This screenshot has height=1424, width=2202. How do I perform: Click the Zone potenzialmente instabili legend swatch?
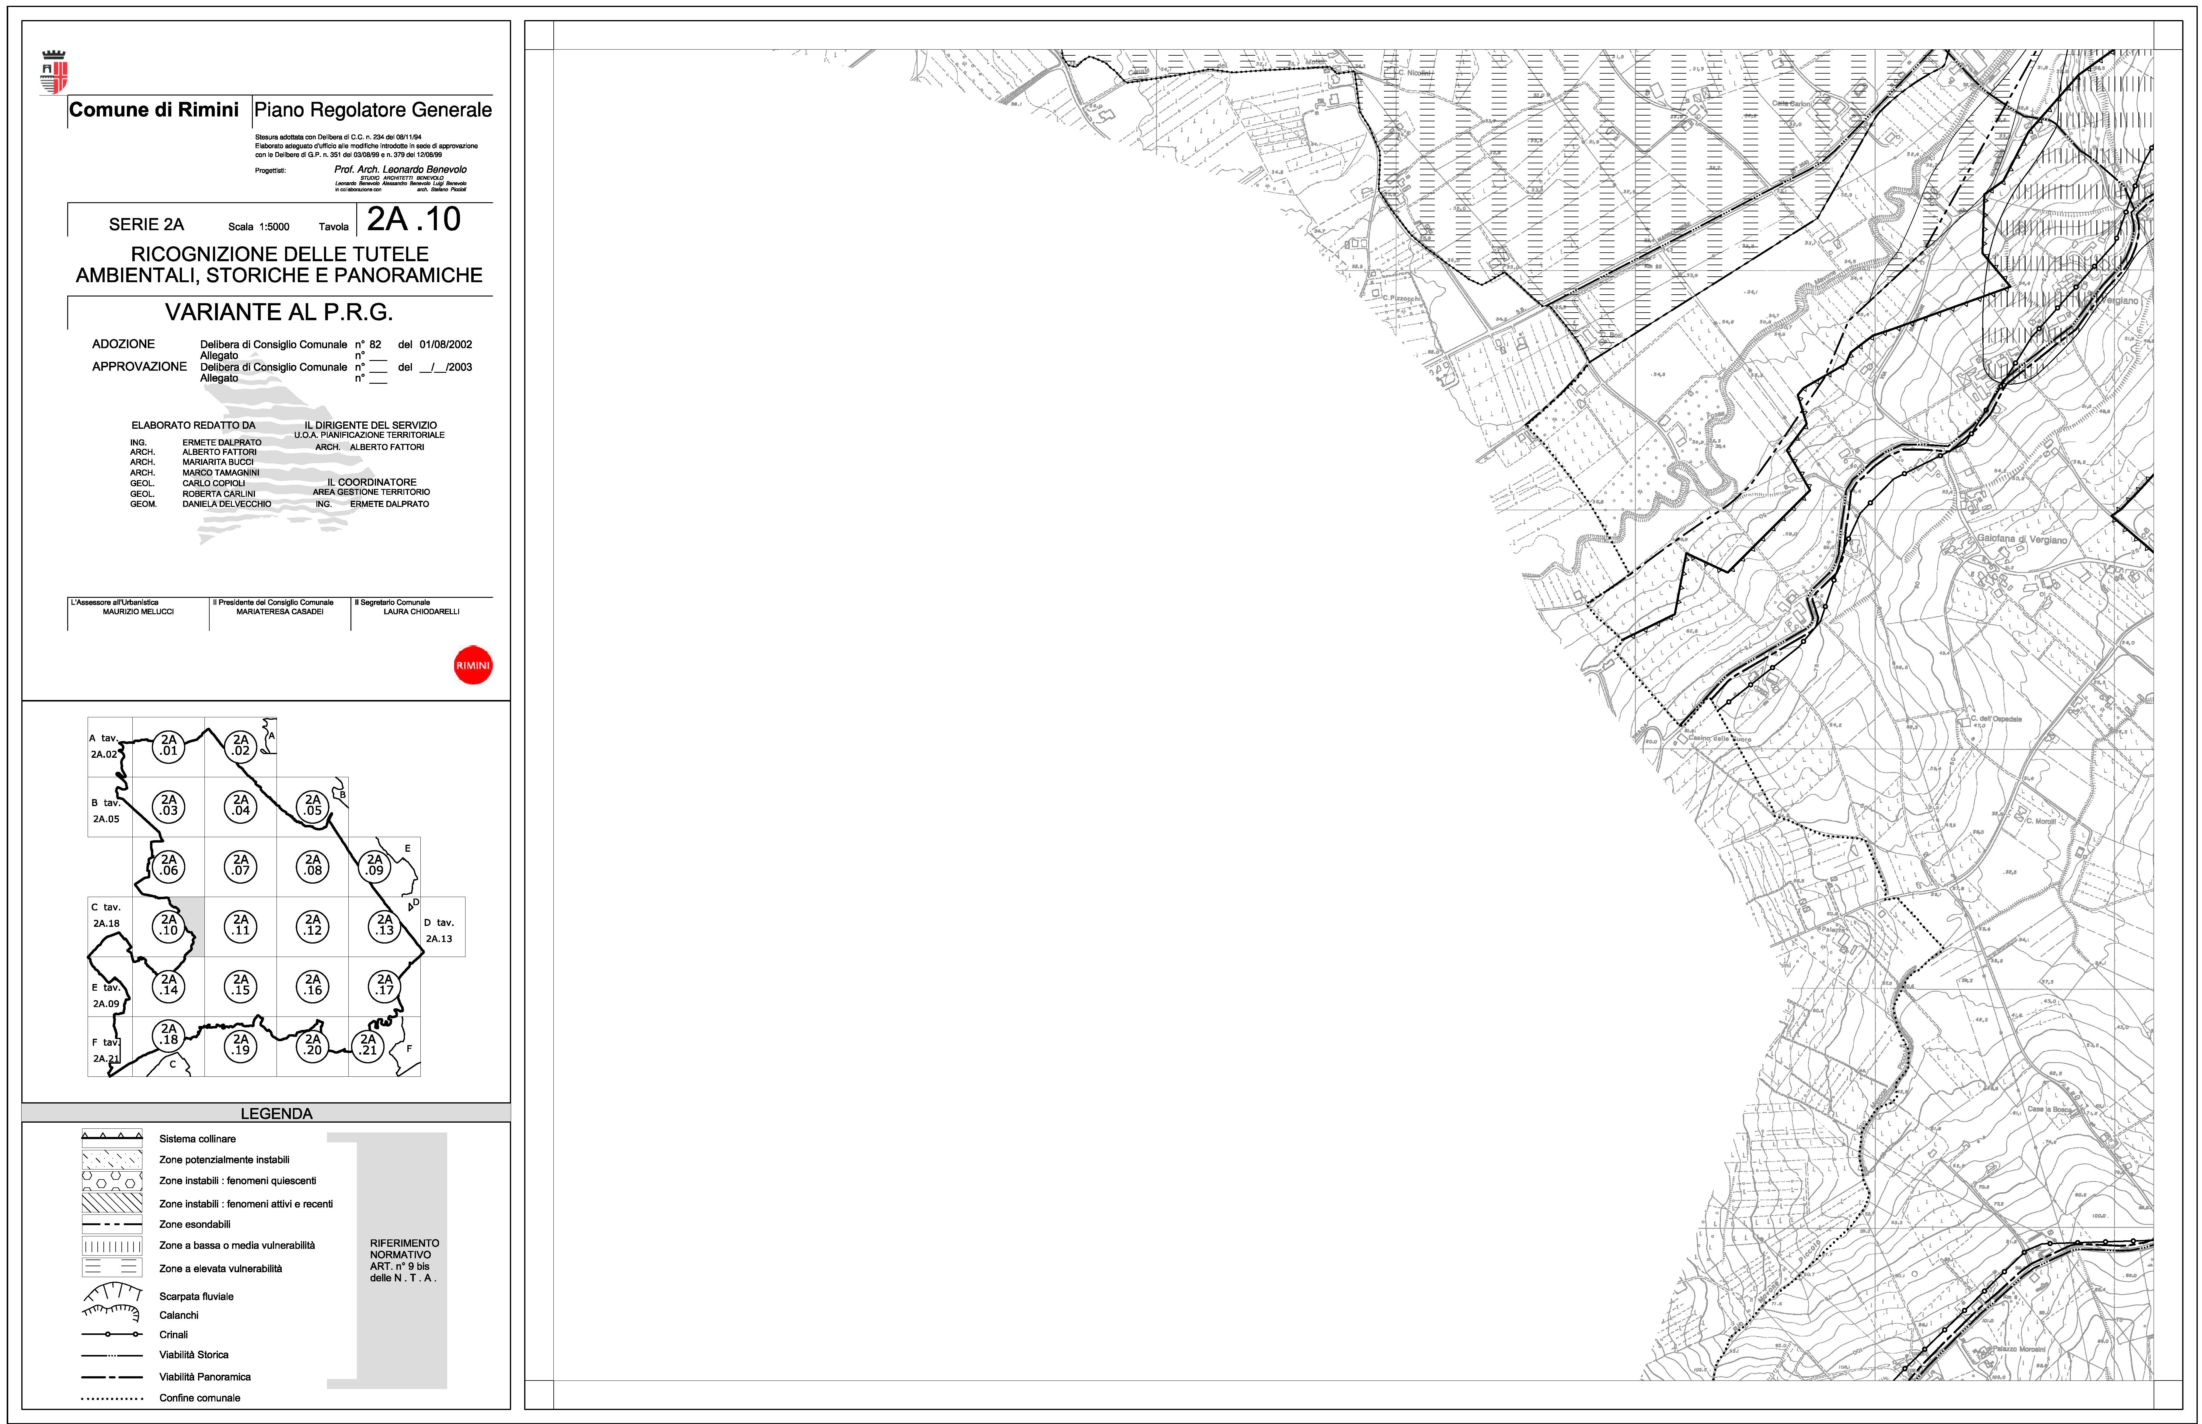click(x=112, y=1159)
